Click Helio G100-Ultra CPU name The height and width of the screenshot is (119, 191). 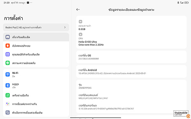pyautogui.click(x=88, y=42)
